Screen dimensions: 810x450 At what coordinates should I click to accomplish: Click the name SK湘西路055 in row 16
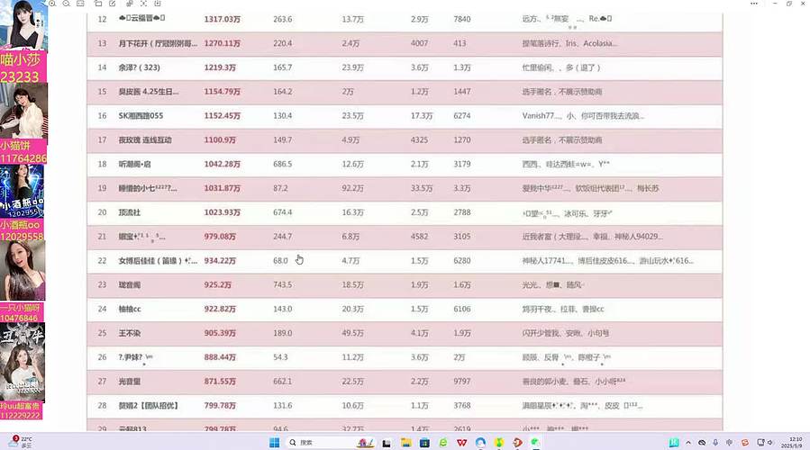point(141,115)
